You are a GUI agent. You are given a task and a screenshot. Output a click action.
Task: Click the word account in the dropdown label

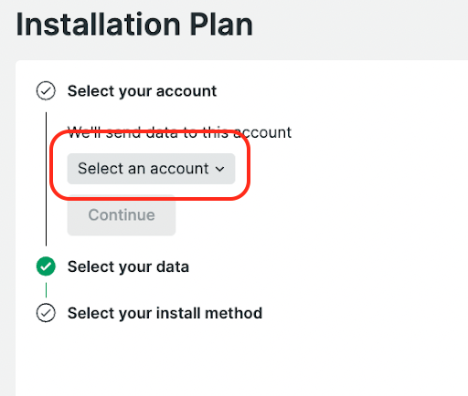pyautogui.click(x=179, y=169)
